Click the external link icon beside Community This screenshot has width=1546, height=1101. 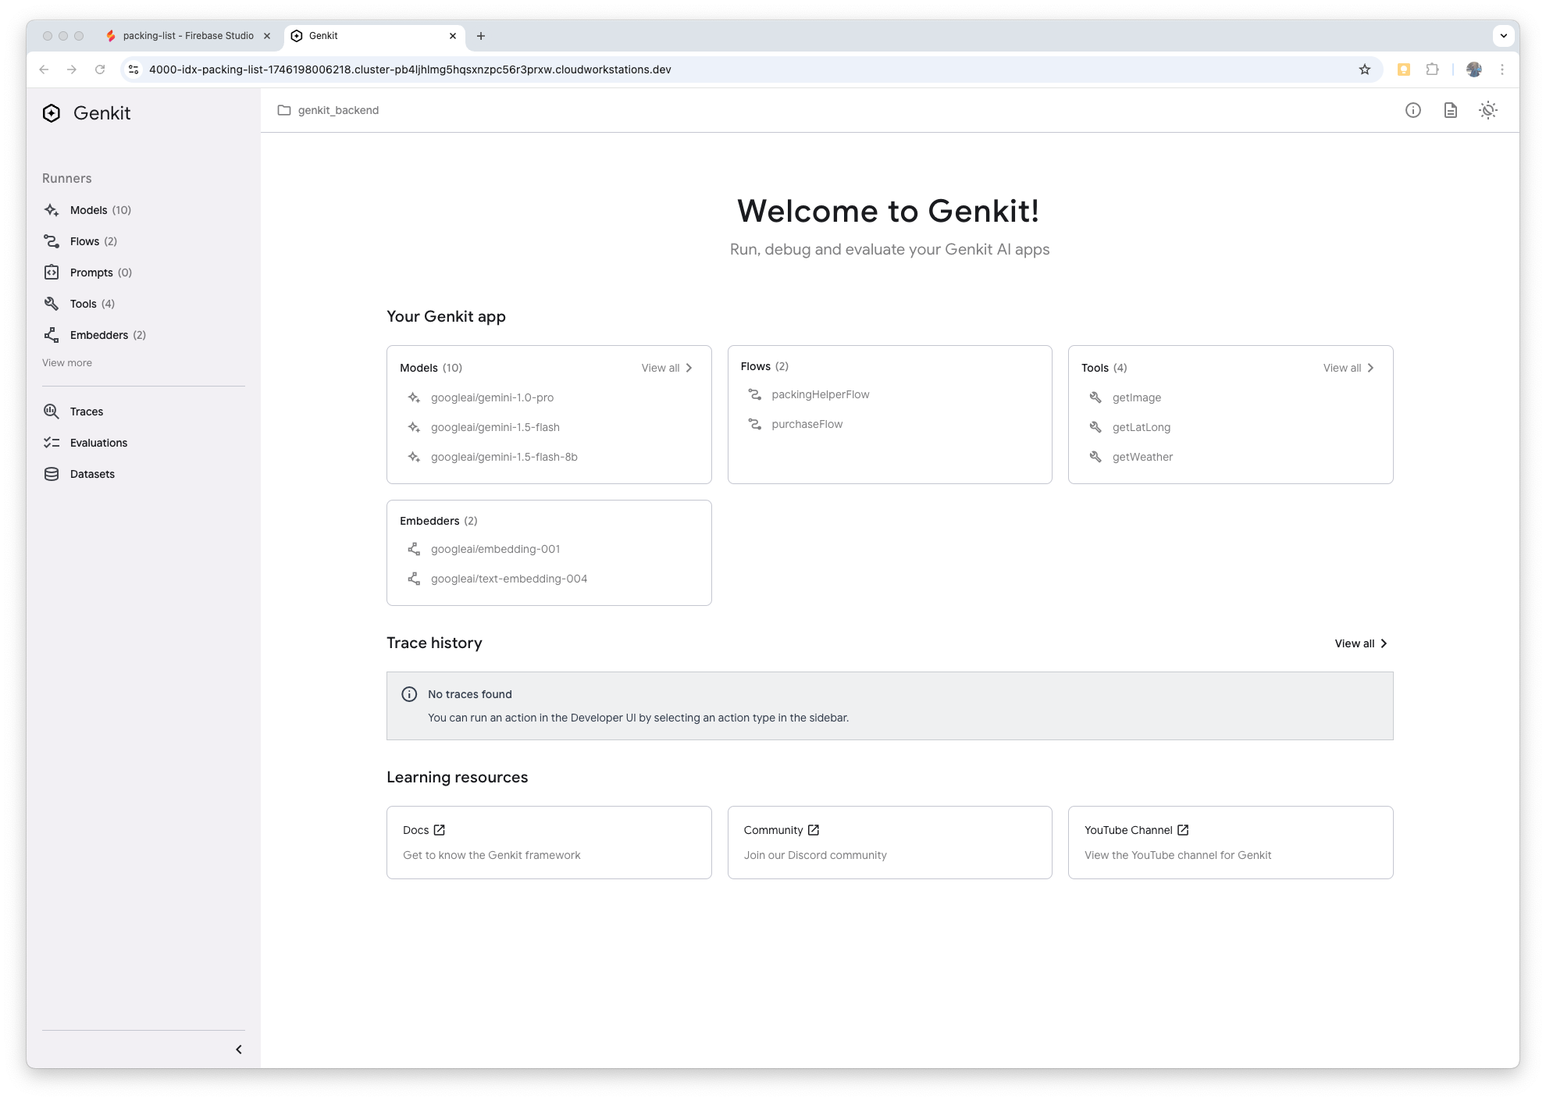[813, 830]
